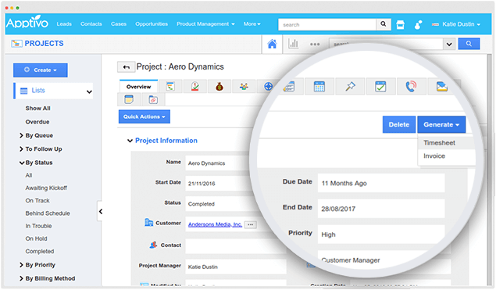The height and width of the screenshot is (290, 496).
Task: Click the Delete button
Action: tap(399, 124)
